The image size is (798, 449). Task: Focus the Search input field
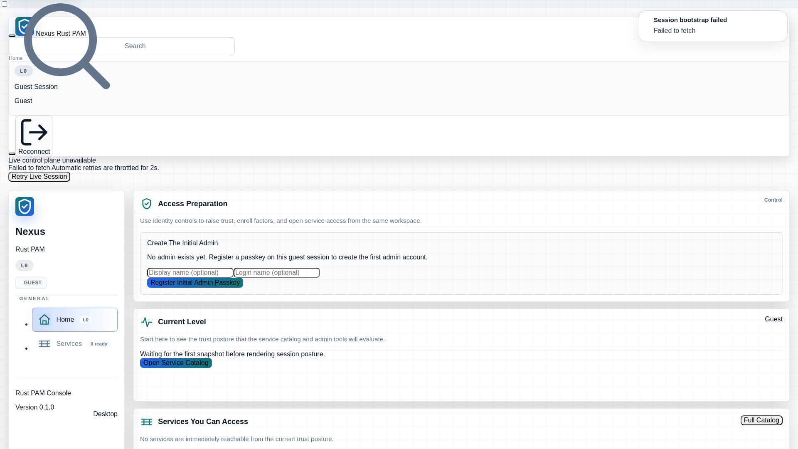coord(122,46)
